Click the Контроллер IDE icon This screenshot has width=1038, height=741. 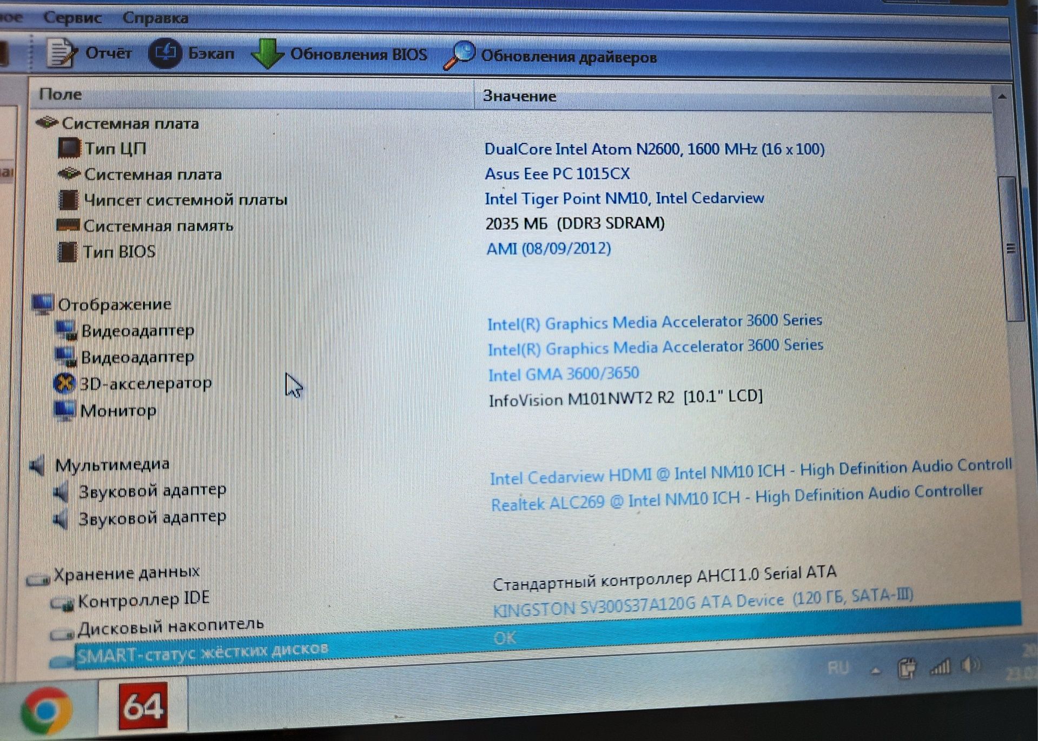(62, 604)
